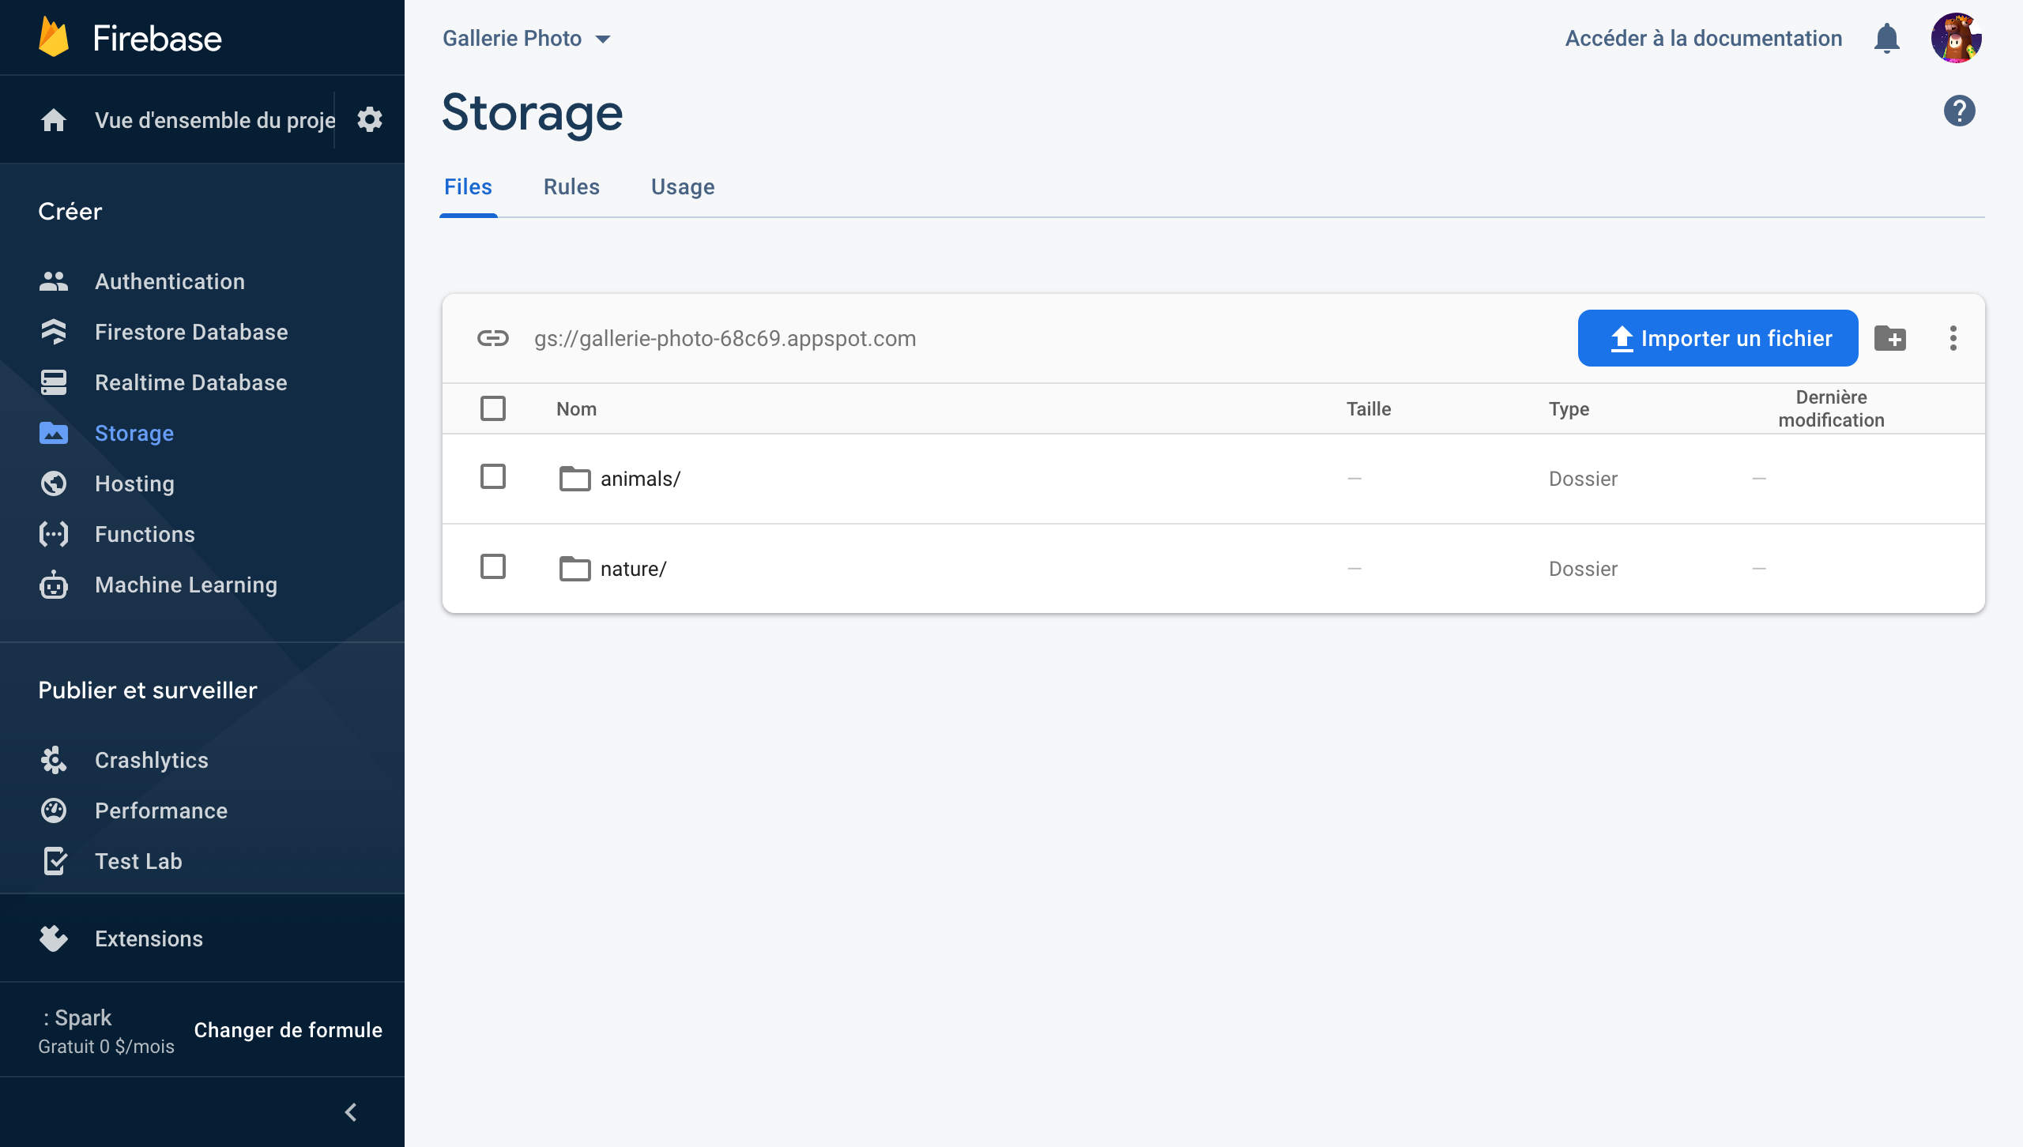Expand the Gallerie Photo project dropdown
The image size is (2023, 1147).
(605, 37)
